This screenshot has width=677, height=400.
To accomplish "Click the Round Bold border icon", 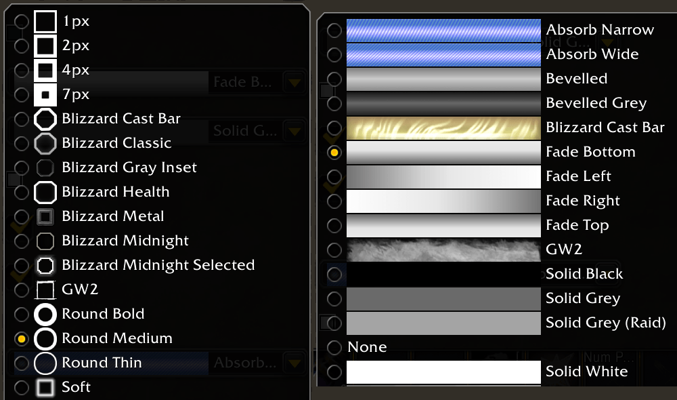I will tap(45, 315).
